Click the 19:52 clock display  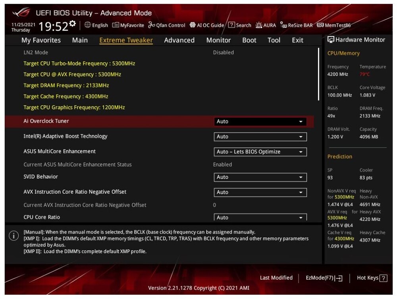point(53,26)
